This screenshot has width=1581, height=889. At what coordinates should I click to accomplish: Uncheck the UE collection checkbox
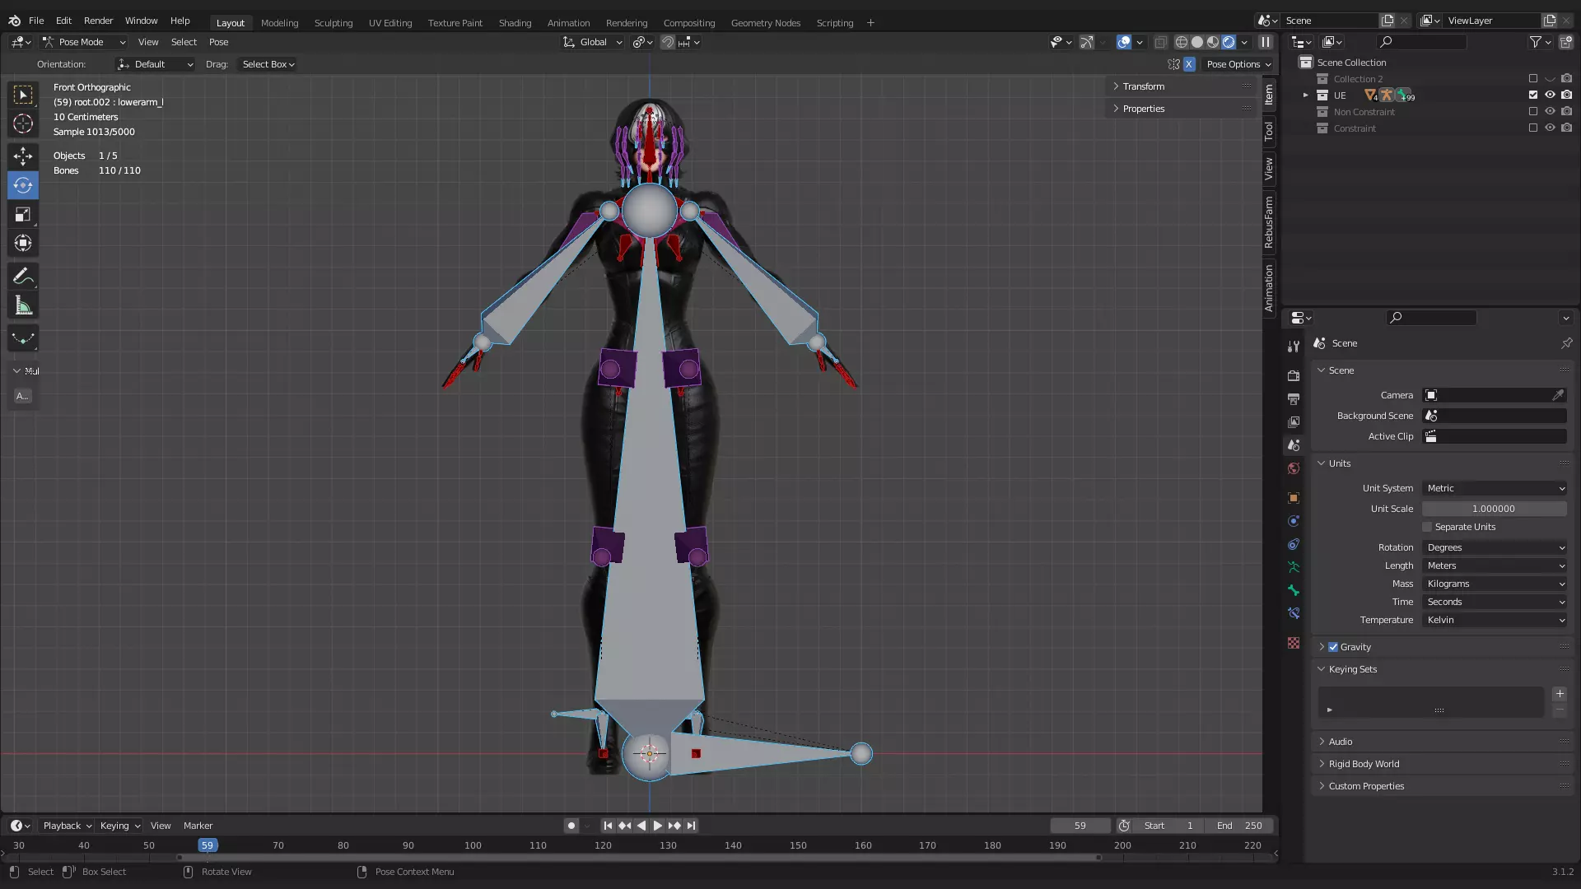pos(1533,95)
